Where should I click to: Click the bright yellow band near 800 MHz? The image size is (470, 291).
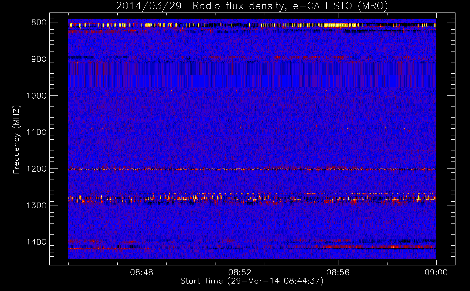(252, 25)
